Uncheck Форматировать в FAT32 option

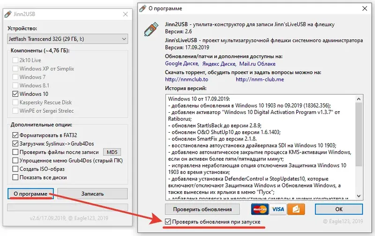(15, 135)
